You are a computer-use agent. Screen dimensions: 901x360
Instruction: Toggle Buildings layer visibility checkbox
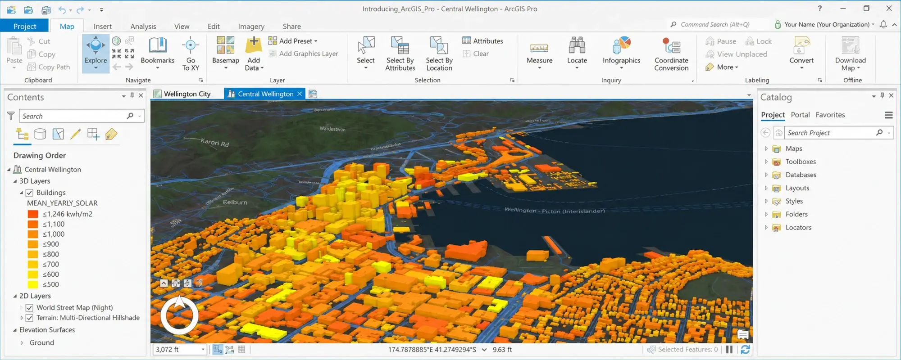pos(30,193)
